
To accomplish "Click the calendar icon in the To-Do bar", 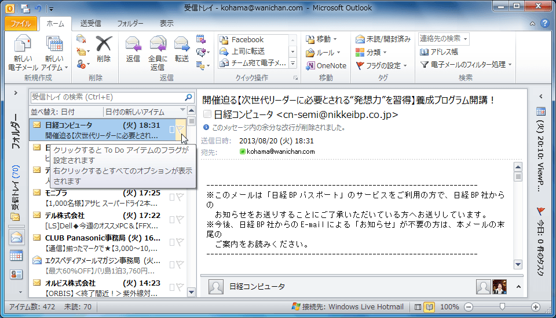I will point(541,112).
